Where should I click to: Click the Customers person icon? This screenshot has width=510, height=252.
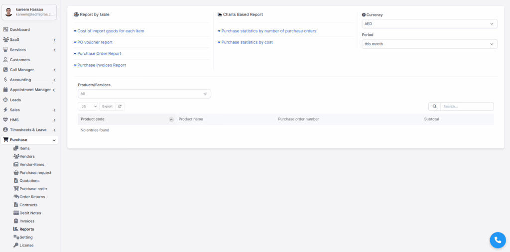coord(5,60)
